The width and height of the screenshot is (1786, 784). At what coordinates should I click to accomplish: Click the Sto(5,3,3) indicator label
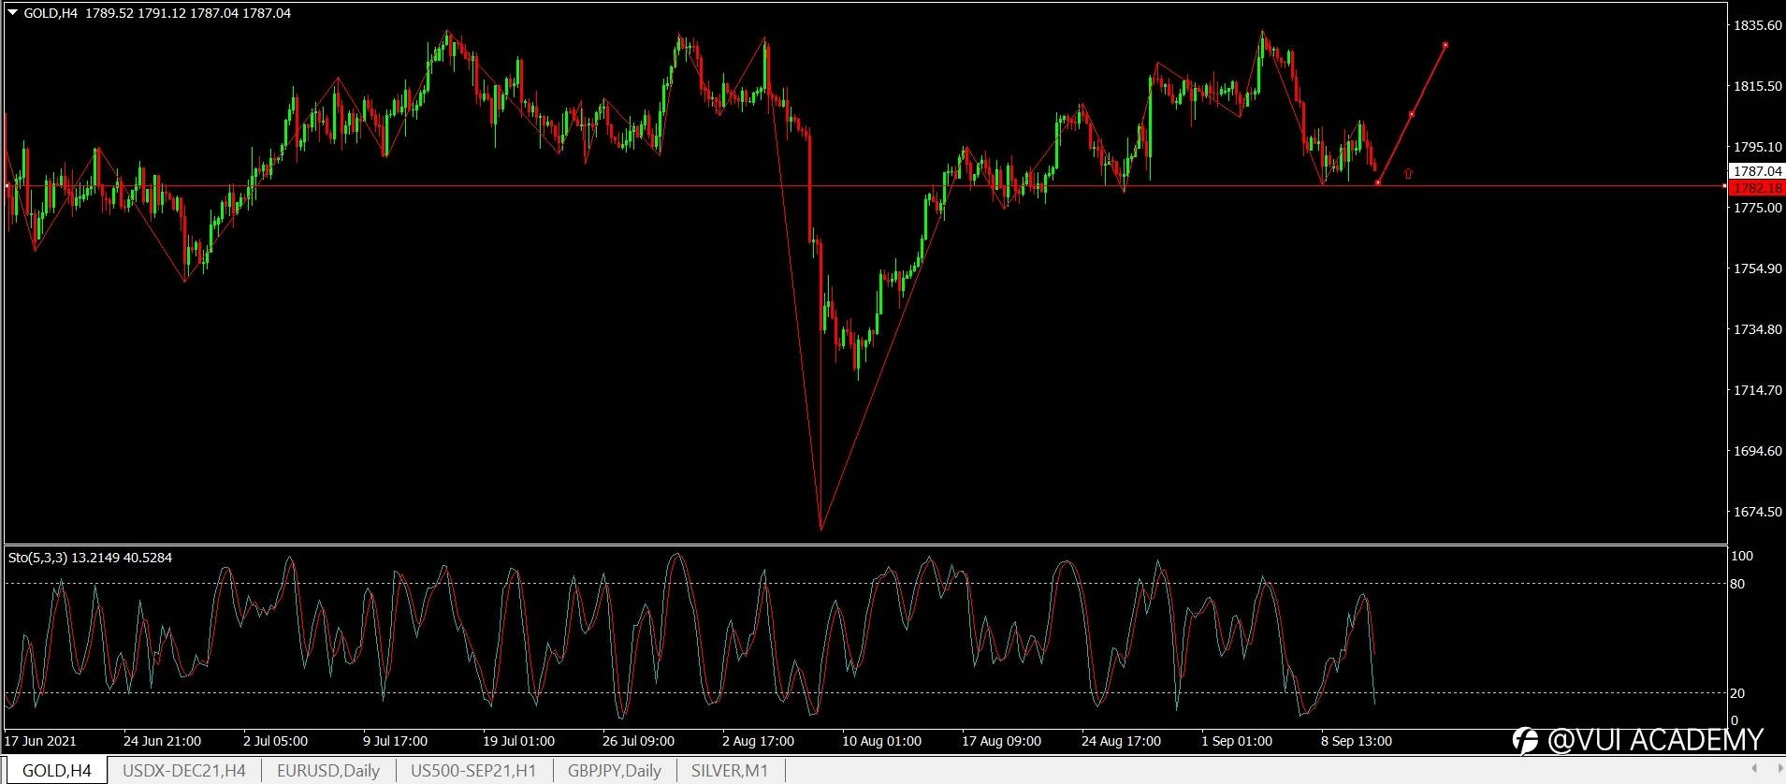tap(37, 558)
